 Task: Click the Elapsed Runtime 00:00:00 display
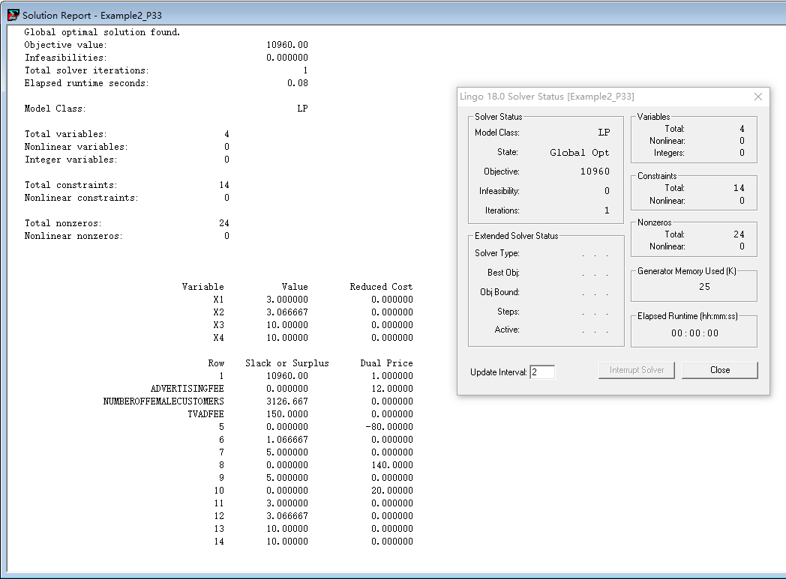pyautogui.click(x=694, y=333)
